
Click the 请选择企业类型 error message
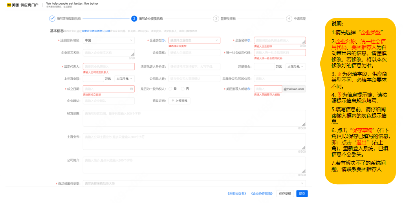tap(178, 46)
